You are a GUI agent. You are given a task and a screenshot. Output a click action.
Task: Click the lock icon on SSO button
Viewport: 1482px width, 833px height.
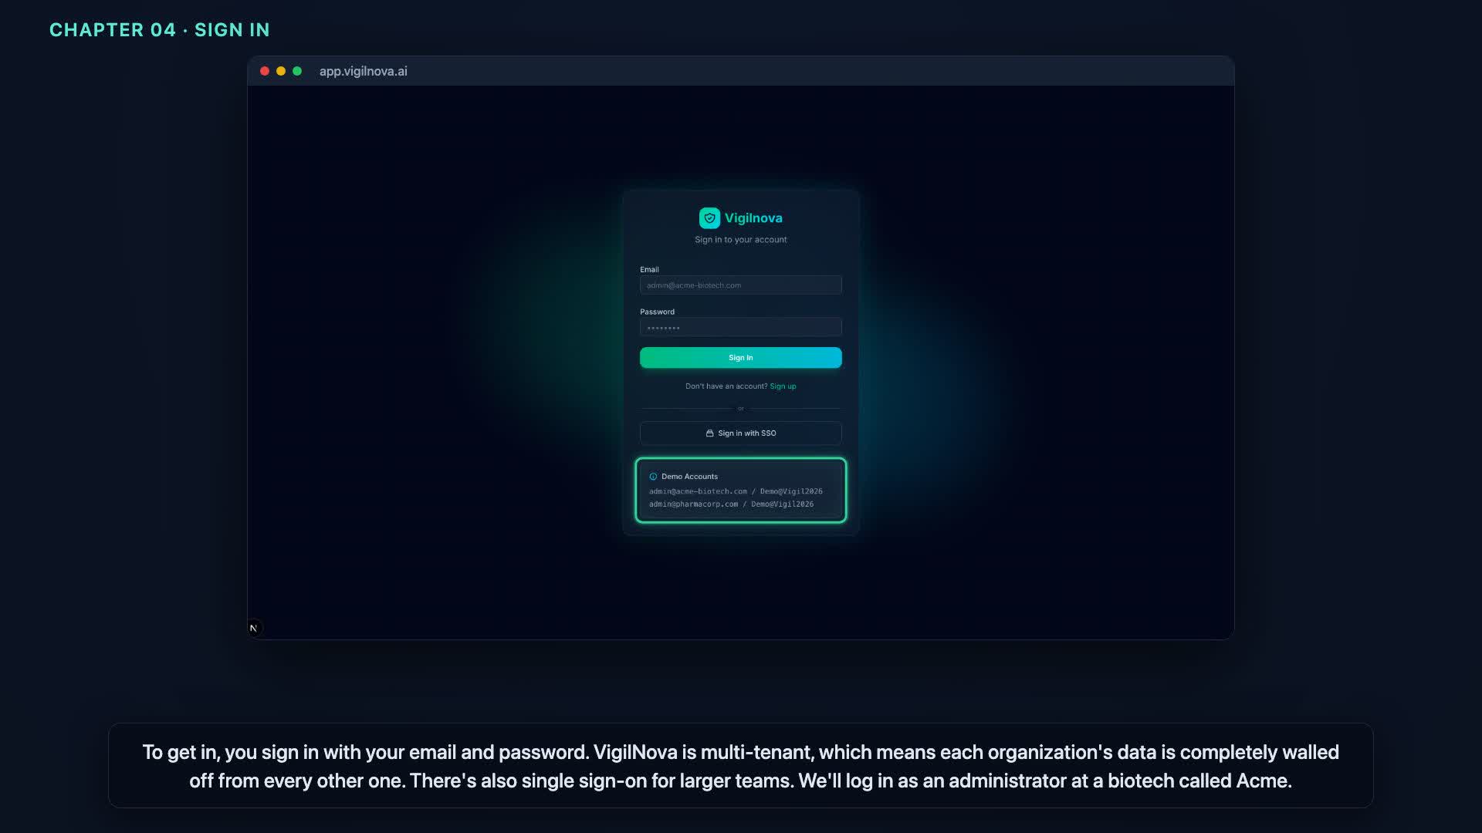(x=709, y=433)
